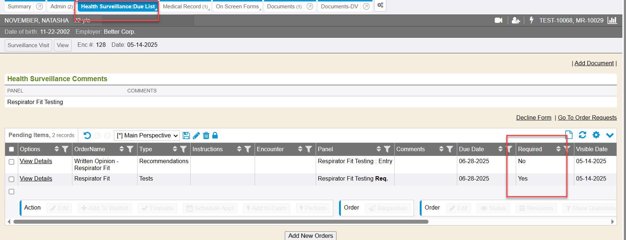Viewport: 626px width, 240px height.
Task: Refresh the Pending Items grid
Action: click(x=582, y=135)
